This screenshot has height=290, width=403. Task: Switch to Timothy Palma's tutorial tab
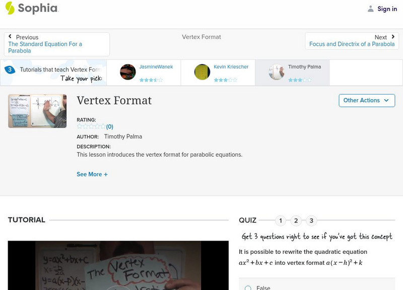[293, 72]
